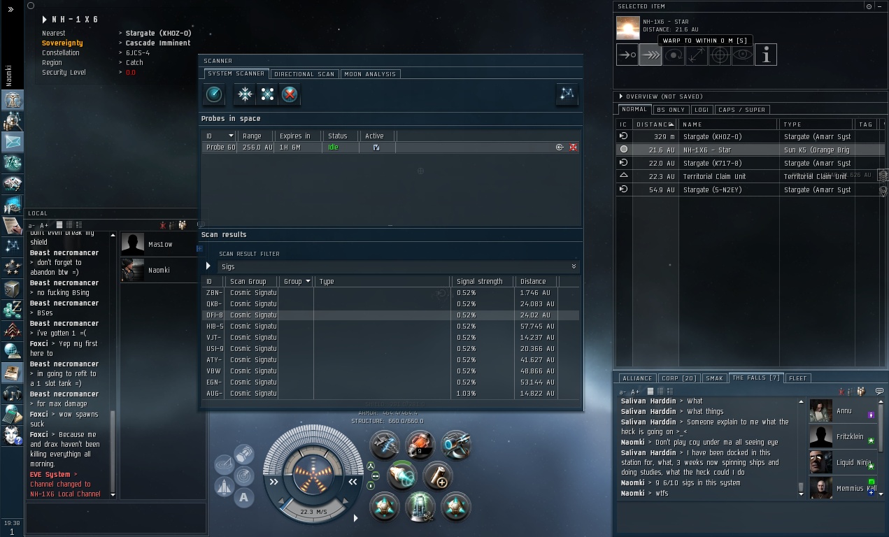Click the Approach icon in Selected Item
Viewport: 889px width, 537px height.
click(627, 55)
